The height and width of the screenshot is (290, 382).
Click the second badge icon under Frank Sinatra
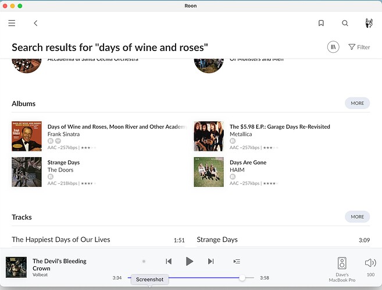pos(58,141)
